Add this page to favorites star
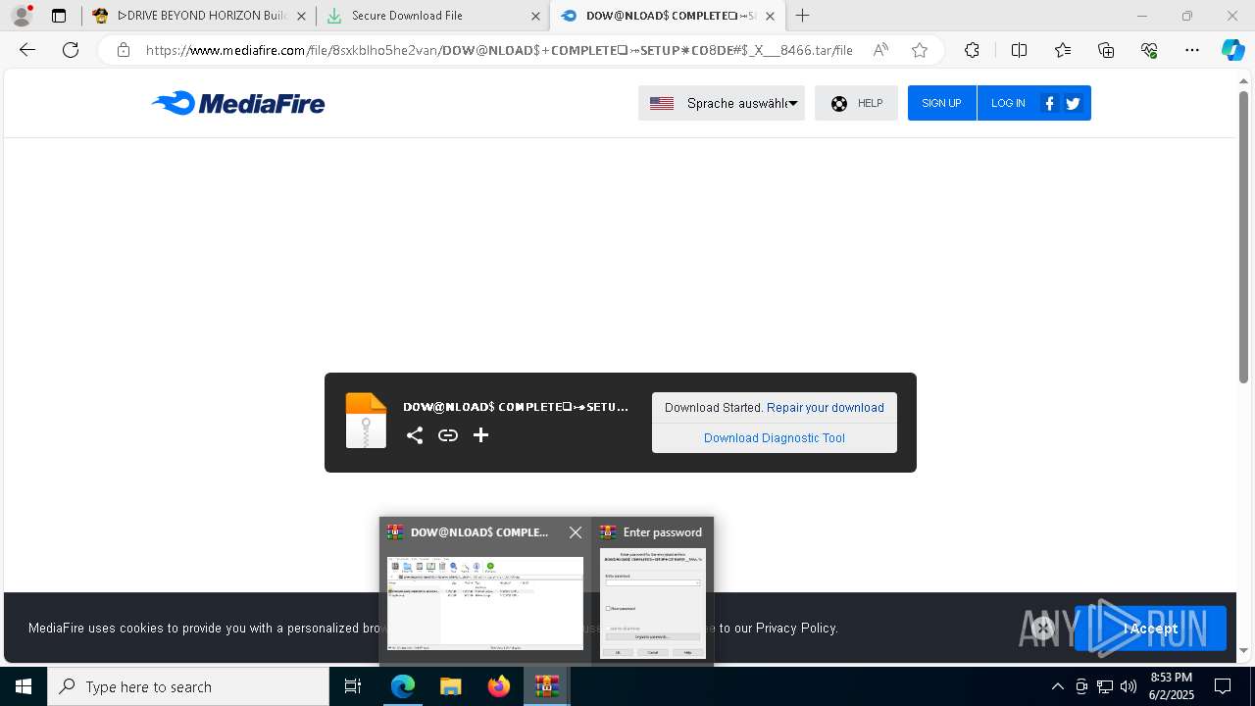This screenshot has width=1255, height=706. 919,50
